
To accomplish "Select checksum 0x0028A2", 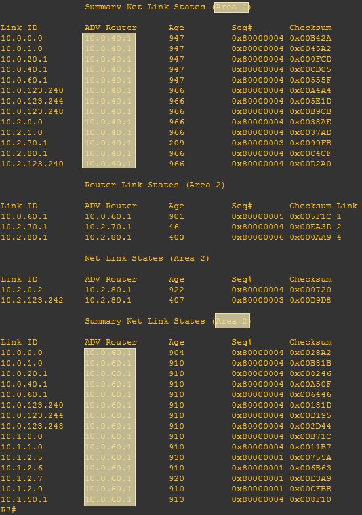I will [310, 353].
